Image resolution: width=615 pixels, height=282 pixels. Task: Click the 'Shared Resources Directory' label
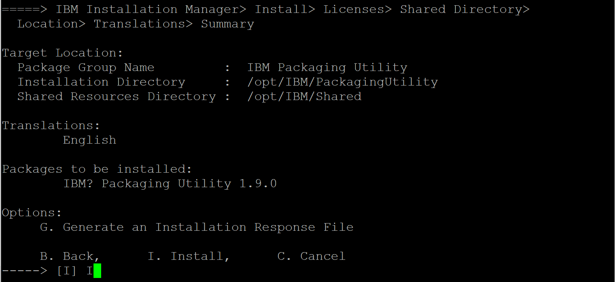116,97
